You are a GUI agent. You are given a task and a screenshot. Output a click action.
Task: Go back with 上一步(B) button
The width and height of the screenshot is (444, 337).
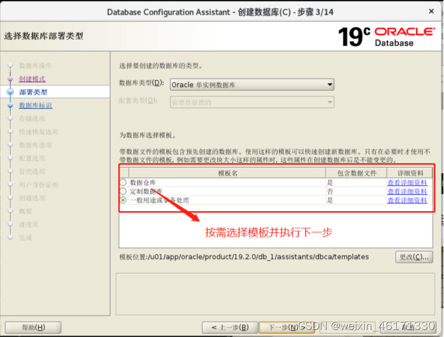tap(230, 328)
